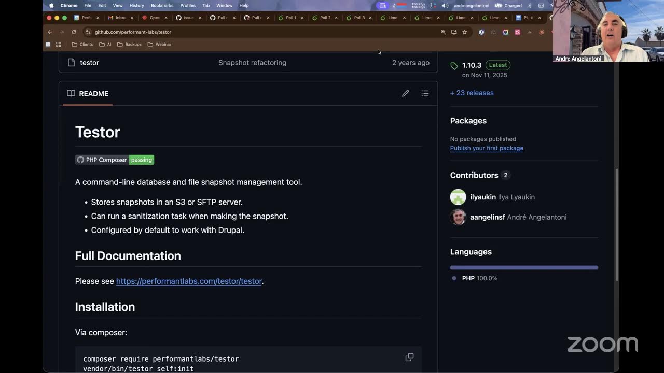
Task: Open ilyaukin contributor profile link
Action: [x=483, y=197]
